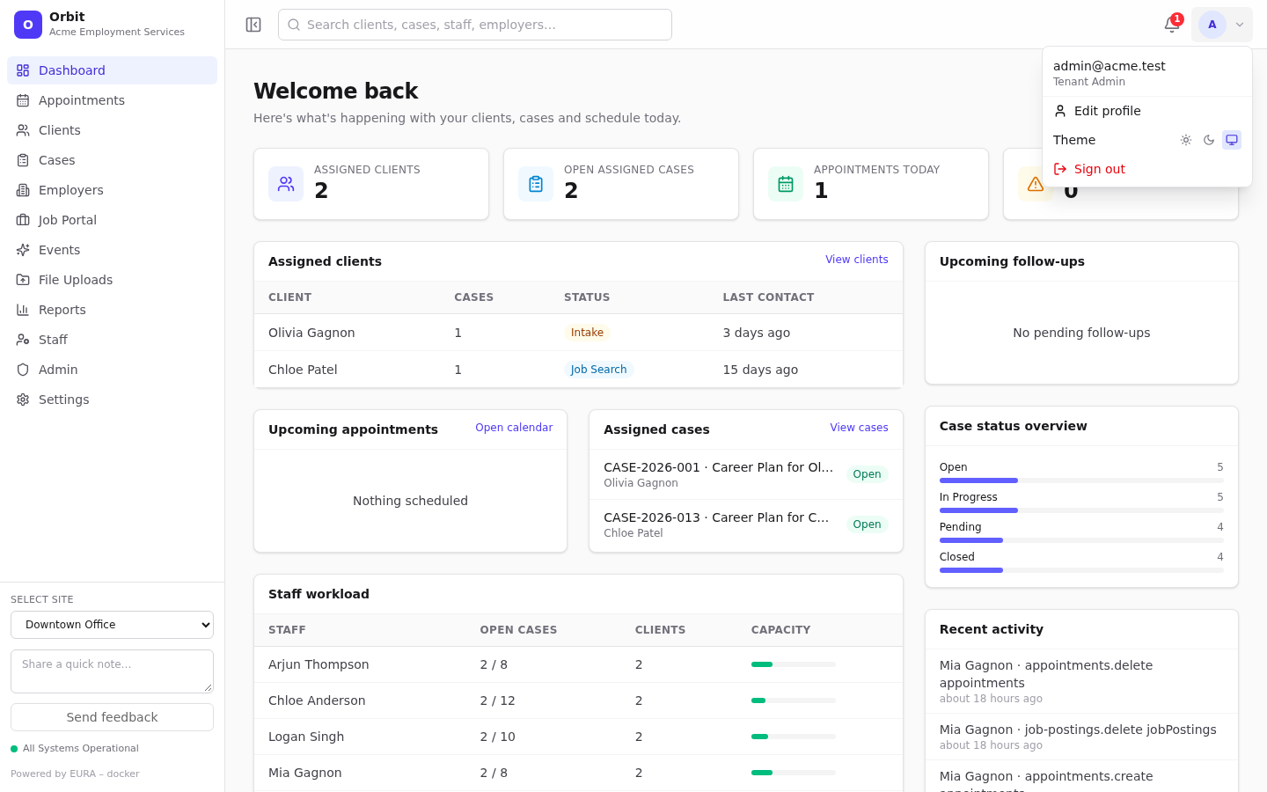
Task: Click Chloe Patel's Job Search status badge
Action: (x=598, y=370)
